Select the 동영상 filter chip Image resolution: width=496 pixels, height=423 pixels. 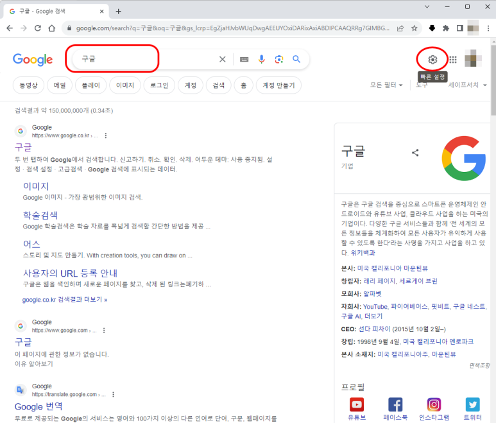[28, 85]
